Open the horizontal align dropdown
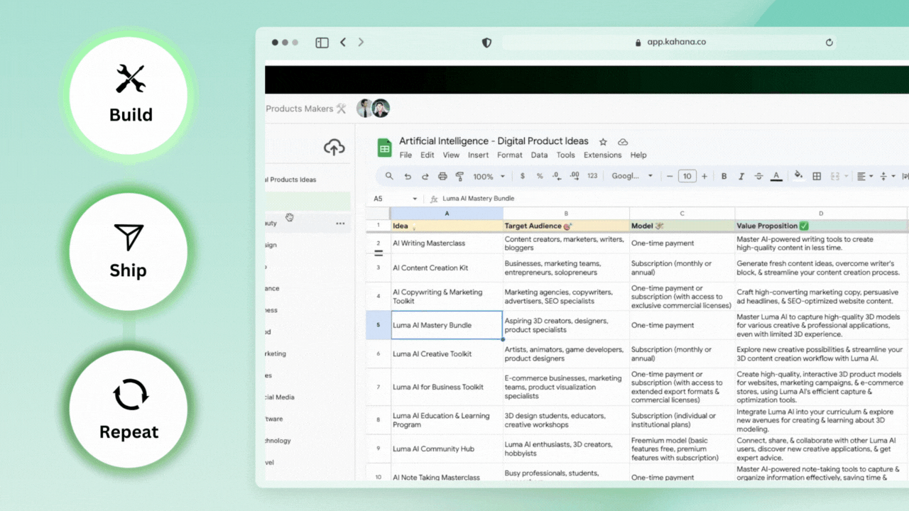This screenshot has width=909, height=511. (864, 176)
